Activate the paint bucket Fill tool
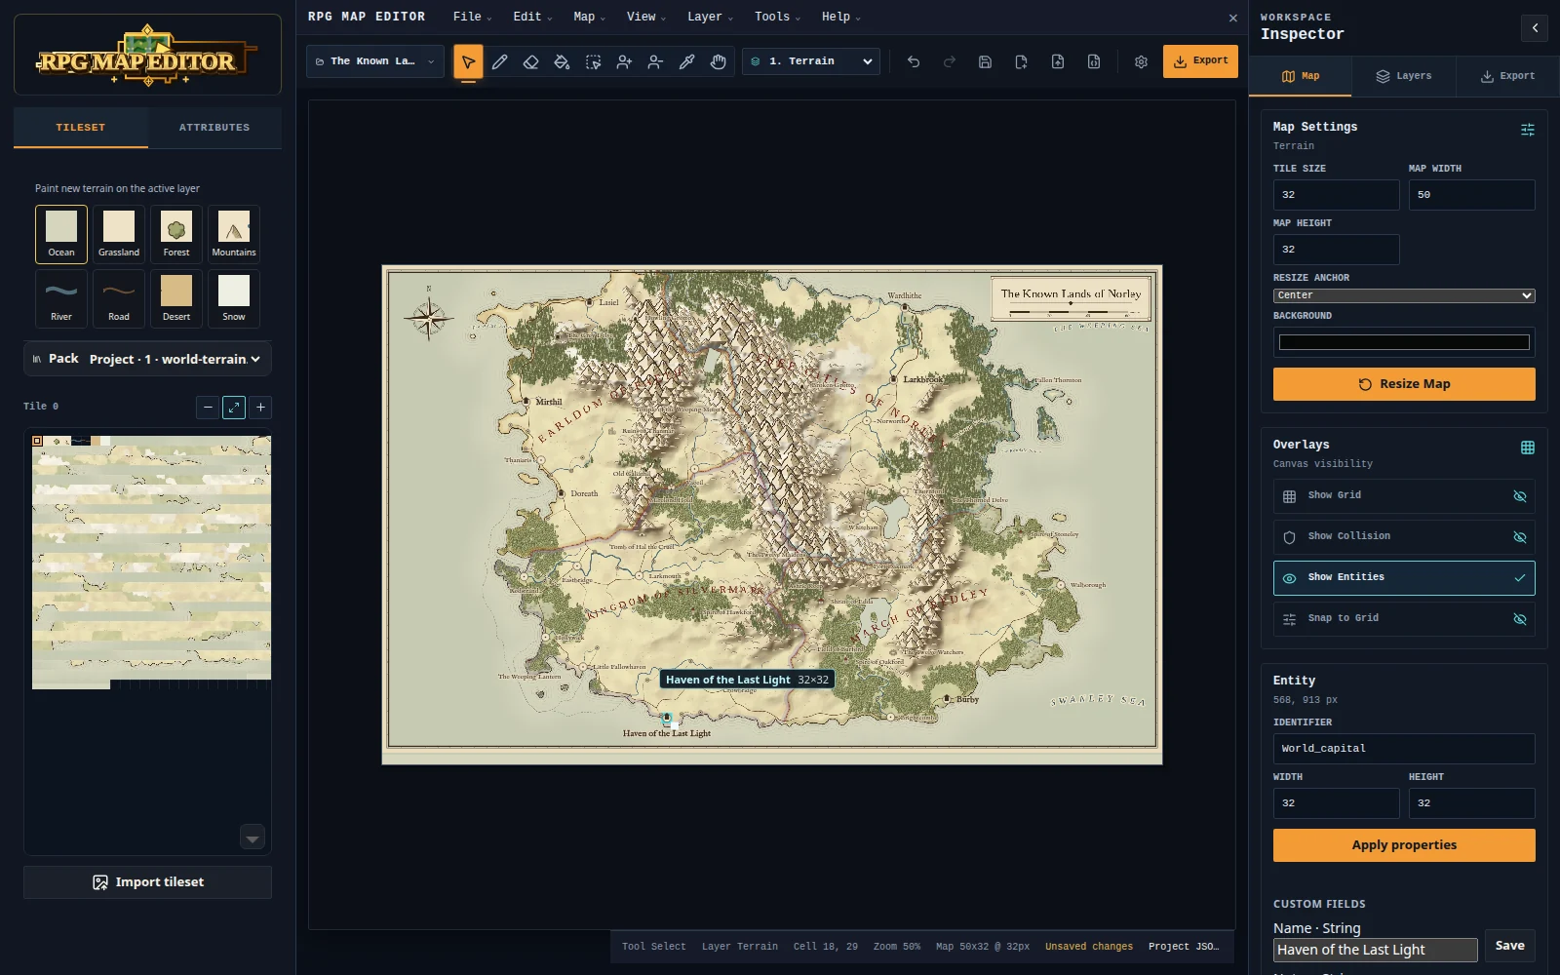Image resolution: width=1560 pixels, height=975 pixels. (562, 61)
